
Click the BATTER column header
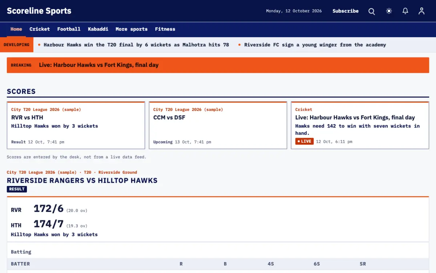(20, 264)
